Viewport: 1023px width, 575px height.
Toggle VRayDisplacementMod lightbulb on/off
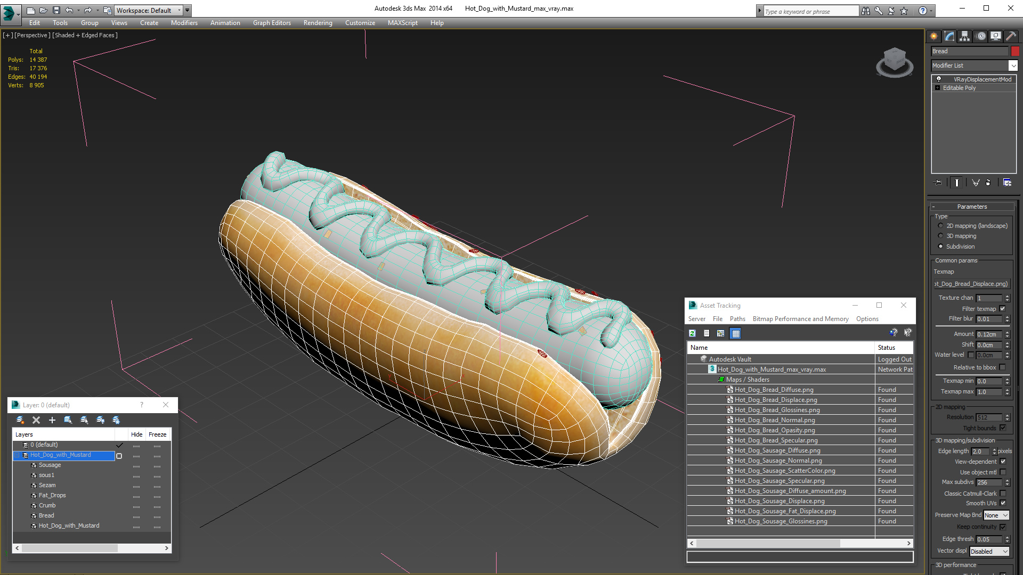click(x=939, y=79)
